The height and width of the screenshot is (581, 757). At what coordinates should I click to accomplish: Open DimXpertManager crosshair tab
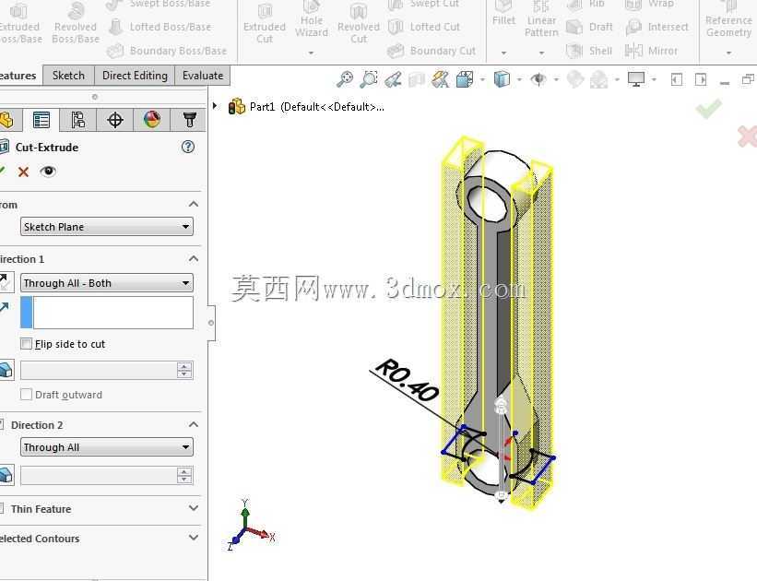click(115, 120)
